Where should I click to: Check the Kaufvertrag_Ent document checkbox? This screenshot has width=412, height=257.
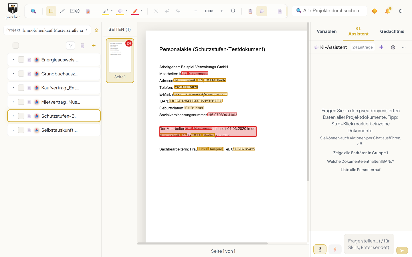click(x=21, y=88)
